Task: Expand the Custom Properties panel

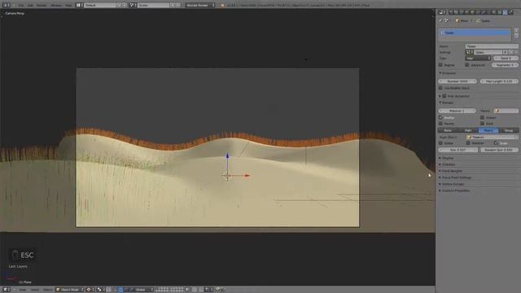Action: 455,190
